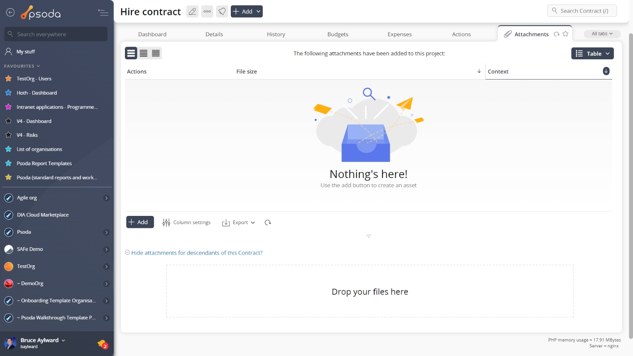The height and width of the screenshot is (356, 633).
Task: Click the star icon beside V4 - Risks
Action: 8,135
